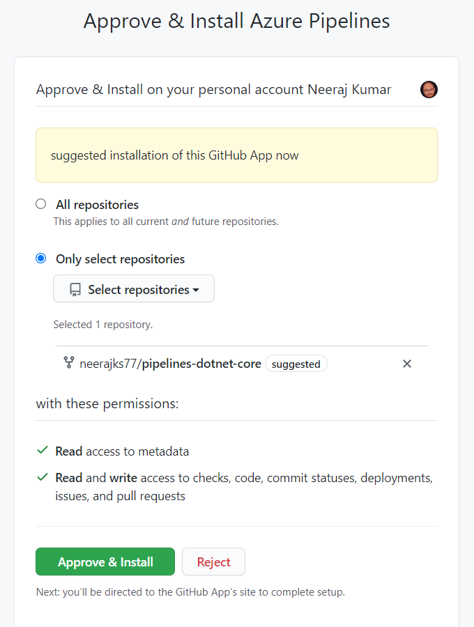Click the checkmark beside Read access to metadata
Image resolution: width=474 pixels, height=627 pixels.
(43, 451)
